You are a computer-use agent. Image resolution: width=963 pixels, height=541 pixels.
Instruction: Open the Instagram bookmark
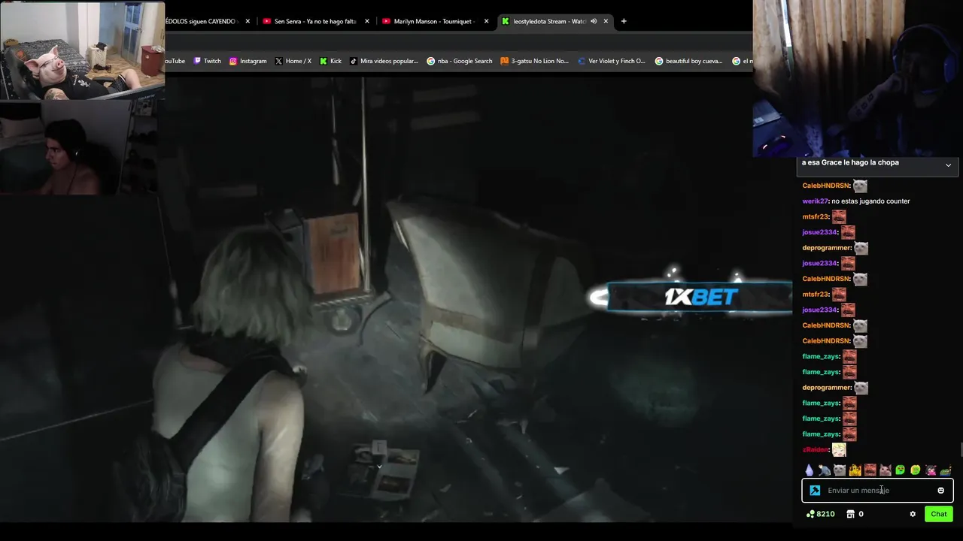click(x=248, y=61)
